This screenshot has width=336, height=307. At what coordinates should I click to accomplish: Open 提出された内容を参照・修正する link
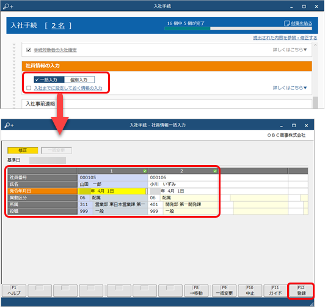point(285,38)
